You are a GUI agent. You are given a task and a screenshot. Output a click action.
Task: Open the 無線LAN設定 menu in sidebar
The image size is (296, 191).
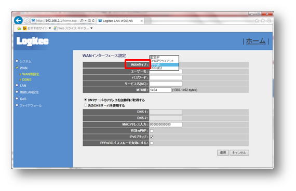[29, 92]
